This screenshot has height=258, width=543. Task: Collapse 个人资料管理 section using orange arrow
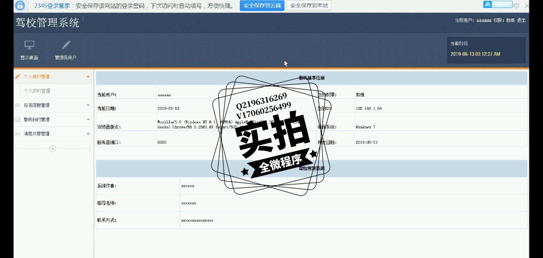(88, 76)
